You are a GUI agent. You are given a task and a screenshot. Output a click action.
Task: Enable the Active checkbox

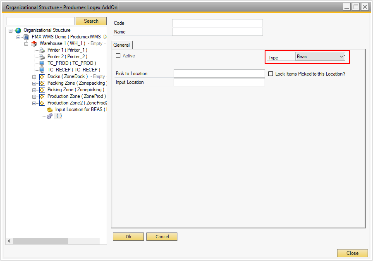tap(118, 56)
